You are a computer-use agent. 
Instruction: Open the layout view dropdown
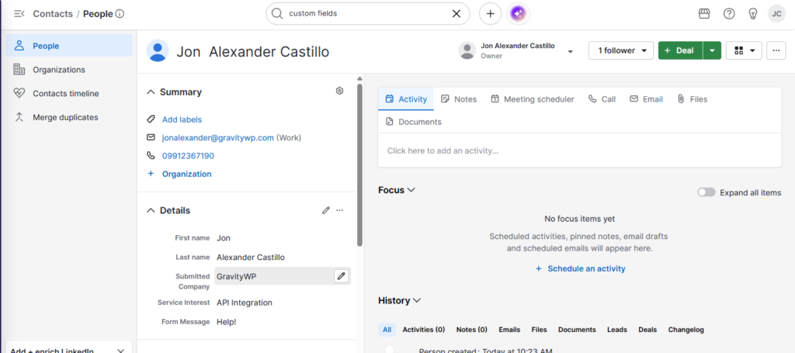pyautogui.click(x=745, y=50)
